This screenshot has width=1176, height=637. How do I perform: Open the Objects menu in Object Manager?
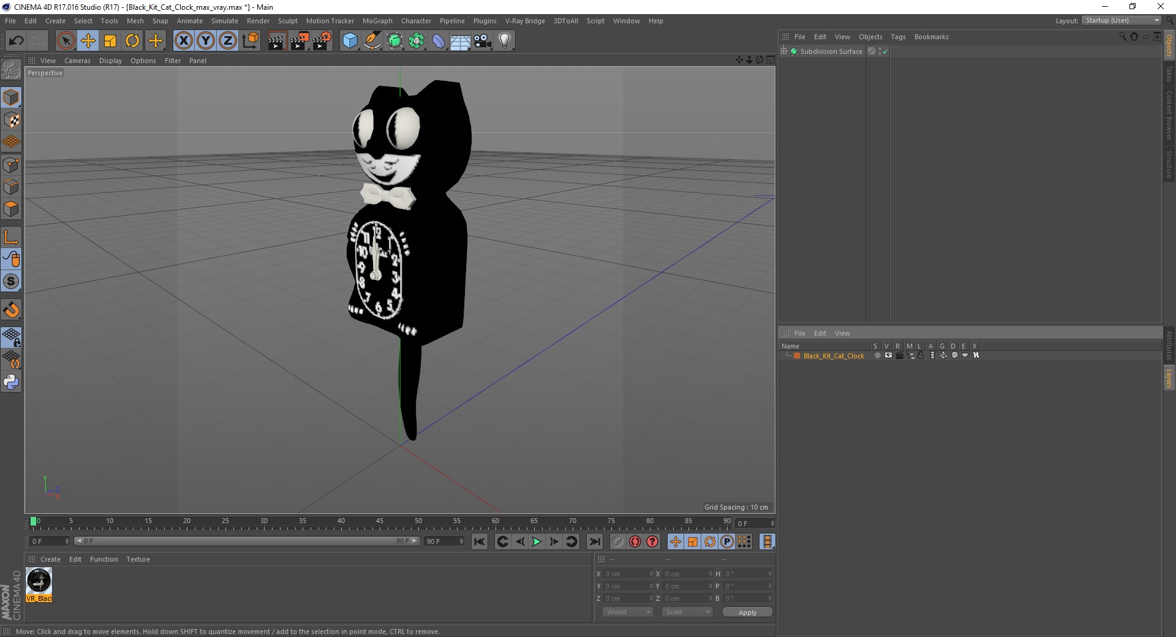[870, 37]
